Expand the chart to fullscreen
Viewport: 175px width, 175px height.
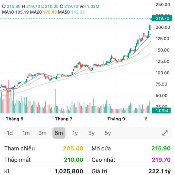pos(165,133)
